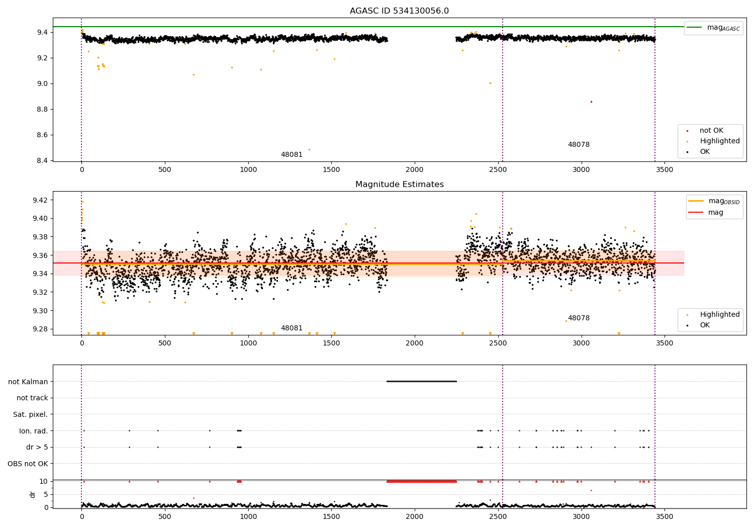Click the "Ion. rad." row label
This screenshot has width=754, height=528.
[34, 431]
